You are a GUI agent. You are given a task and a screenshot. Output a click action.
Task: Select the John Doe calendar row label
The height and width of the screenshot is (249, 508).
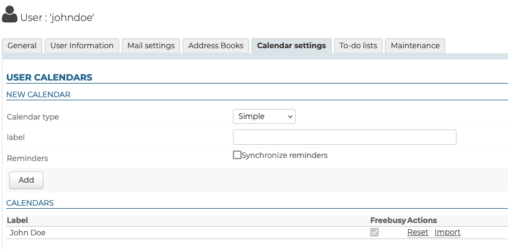[x=27, y=232]
